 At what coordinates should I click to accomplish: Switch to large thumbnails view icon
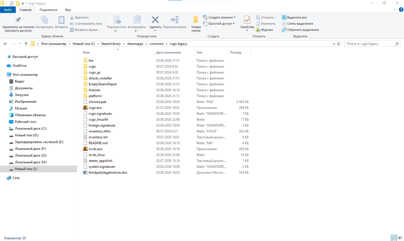pos(400,238)
